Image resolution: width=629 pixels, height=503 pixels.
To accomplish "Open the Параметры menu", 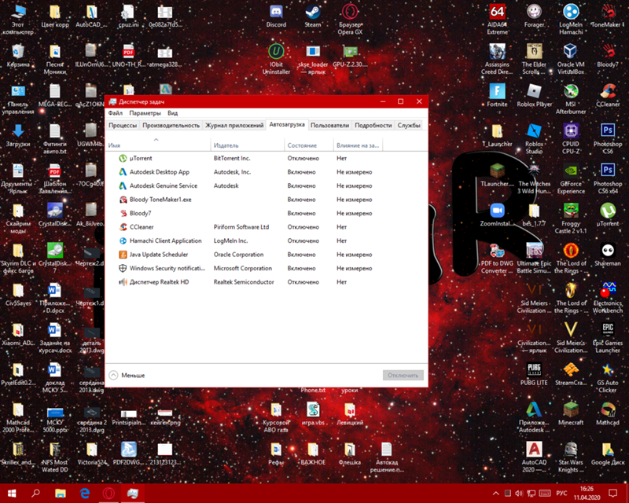I will coord(145,113).
